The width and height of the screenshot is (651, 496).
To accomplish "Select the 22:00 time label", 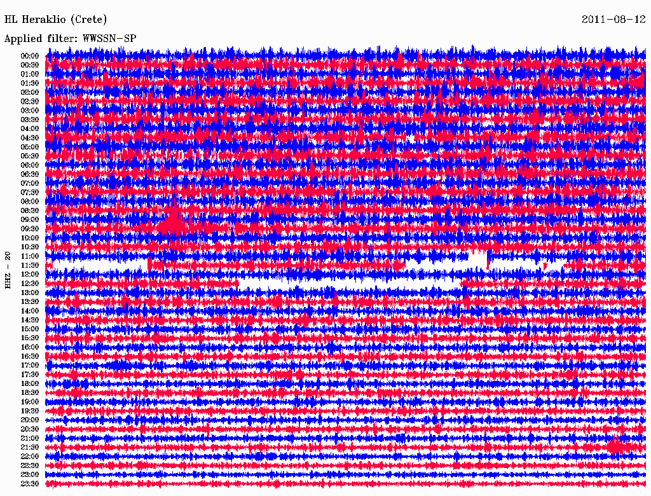I will pos(30,457).
